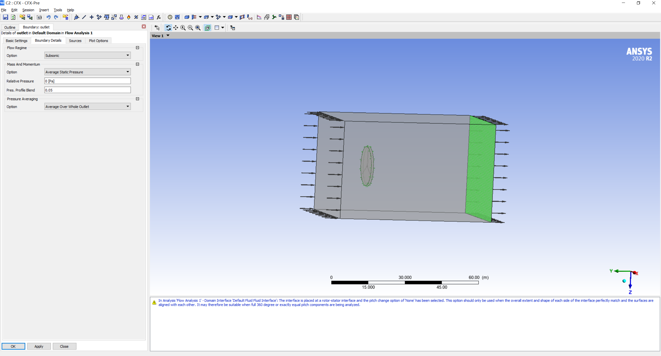The height and width of the screenshot is (356, 661).
Task: Click the Close button in details panel
Action: coord(64,346)
